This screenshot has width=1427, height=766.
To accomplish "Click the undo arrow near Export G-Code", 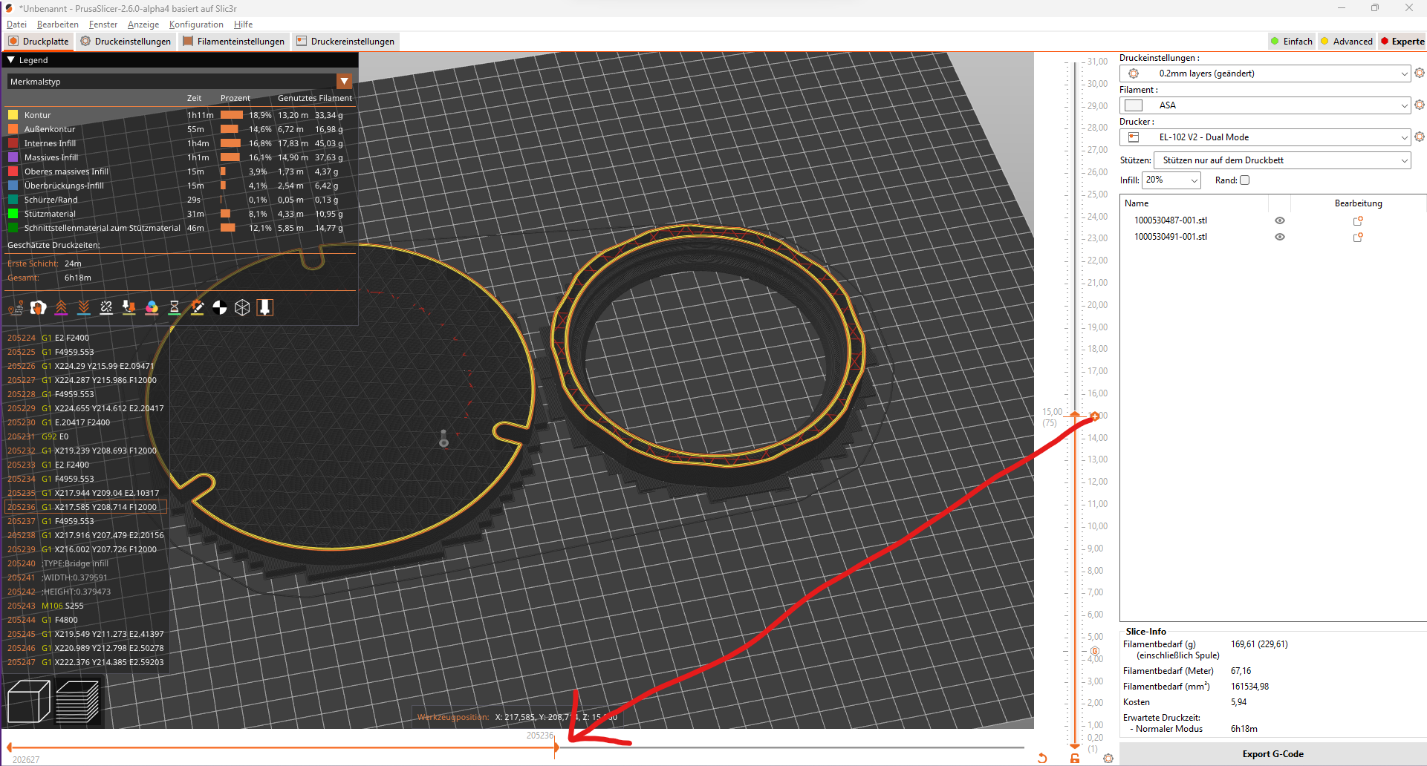I will pos(1043,758).
